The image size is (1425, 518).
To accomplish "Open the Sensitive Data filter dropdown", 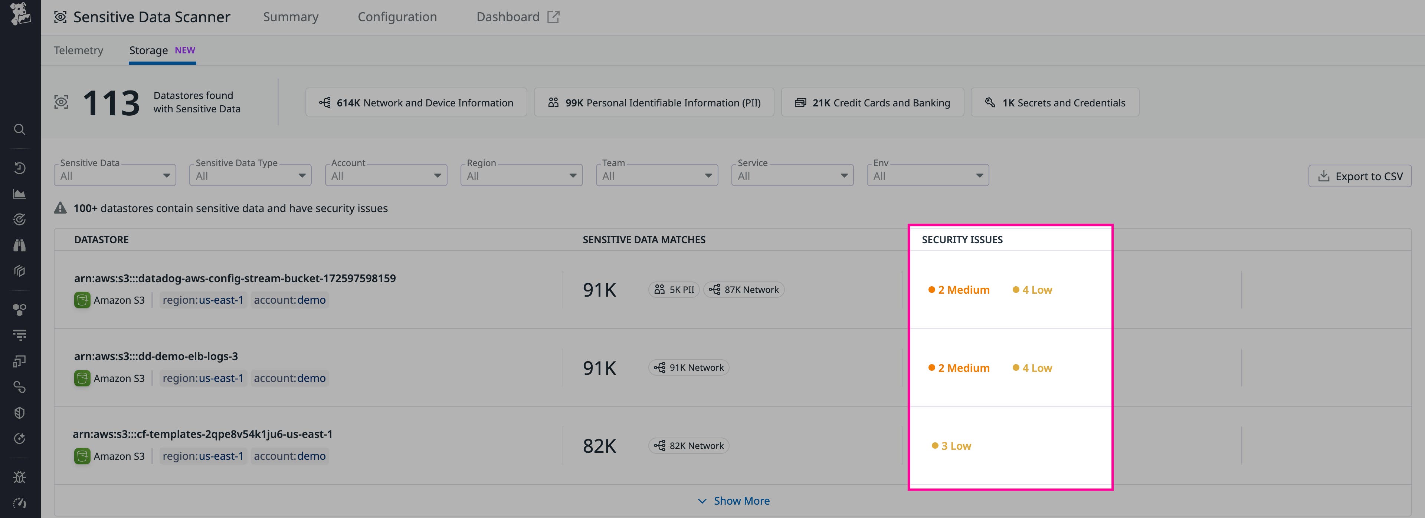I will click(115, 175).
